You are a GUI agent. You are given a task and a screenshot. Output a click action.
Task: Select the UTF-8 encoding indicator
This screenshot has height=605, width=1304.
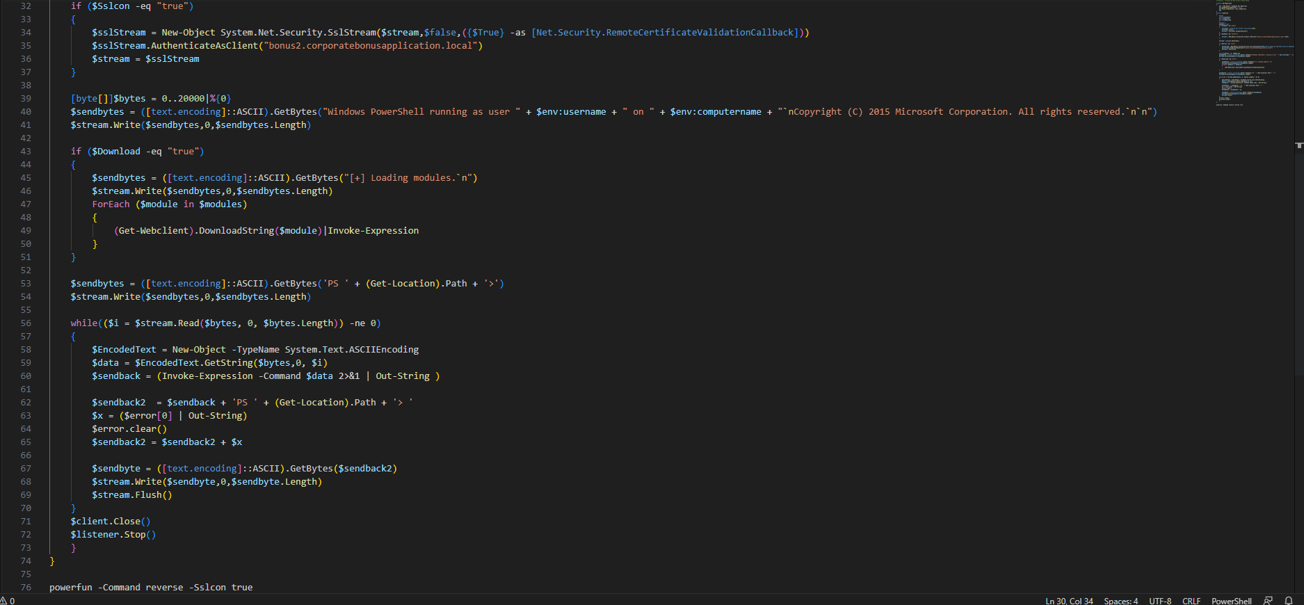point(1160,601)
